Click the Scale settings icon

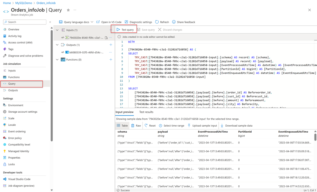tap(5, 118)
